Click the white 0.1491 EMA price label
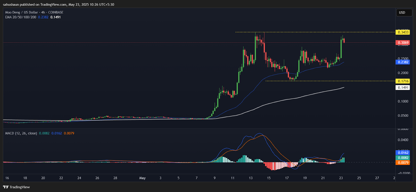Image resolution: width=416 pixels, height=192 pixels. pos(403,88)
